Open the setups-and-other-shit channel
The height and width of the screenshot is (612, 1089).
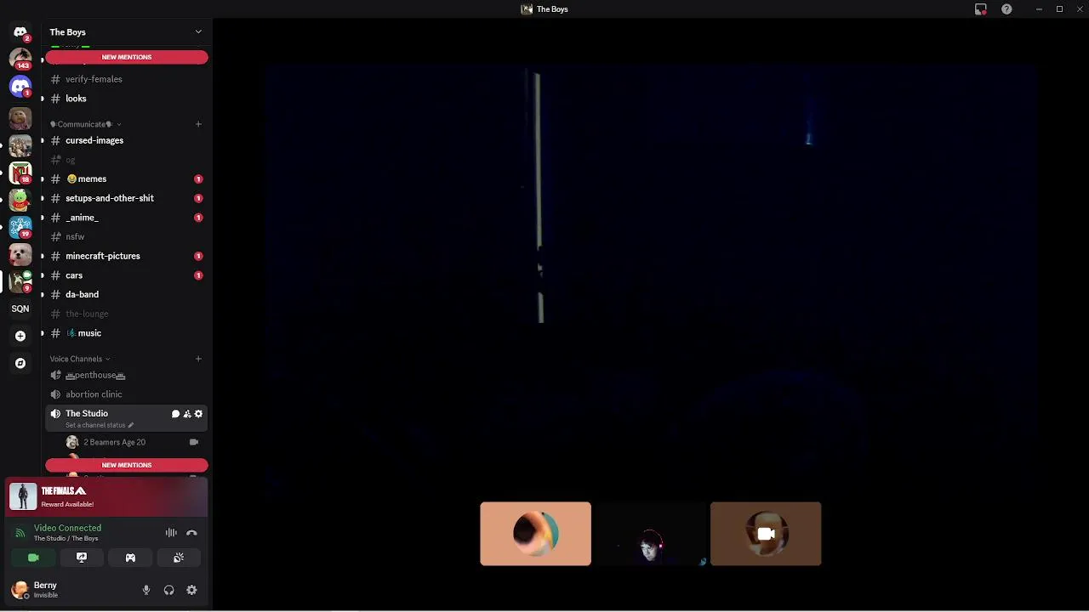tap(127, 198)
